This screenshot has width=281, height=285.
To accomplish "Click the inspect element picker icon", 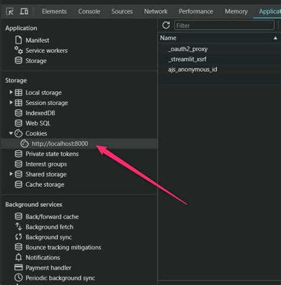I will (x=9, y=11).
